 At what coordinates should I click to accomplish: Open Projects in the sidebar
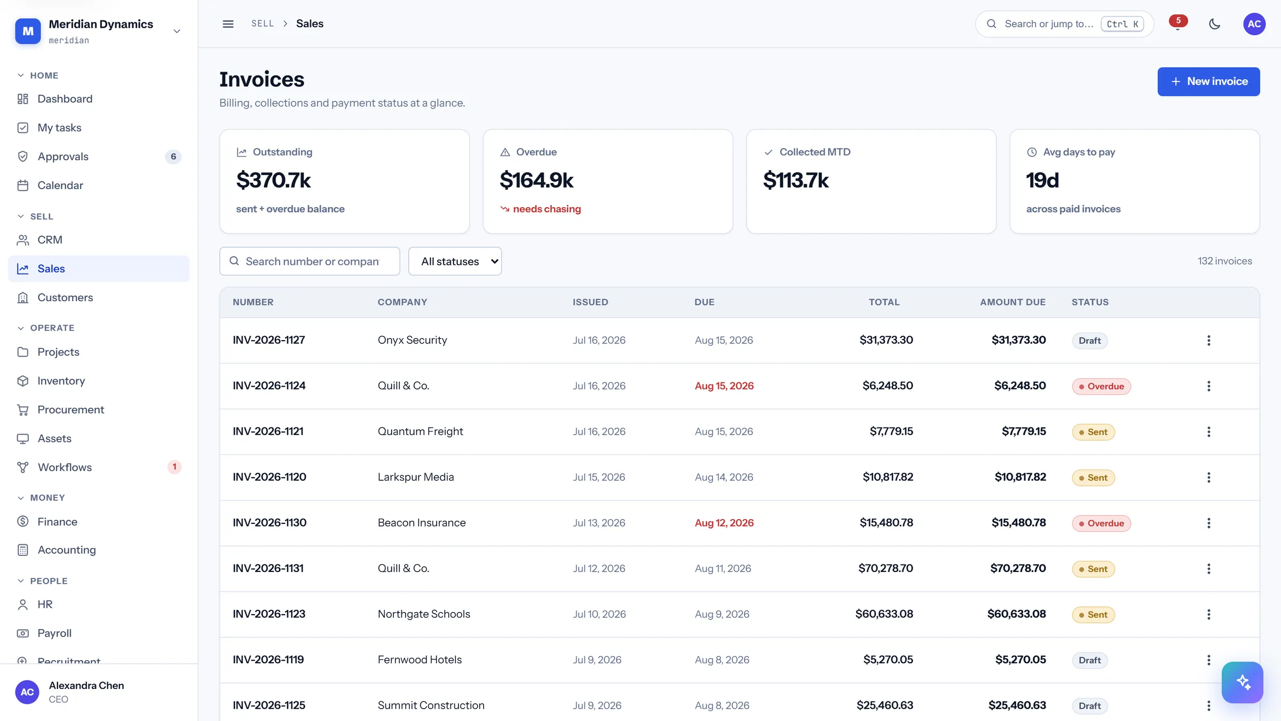(x=99, y=352)
